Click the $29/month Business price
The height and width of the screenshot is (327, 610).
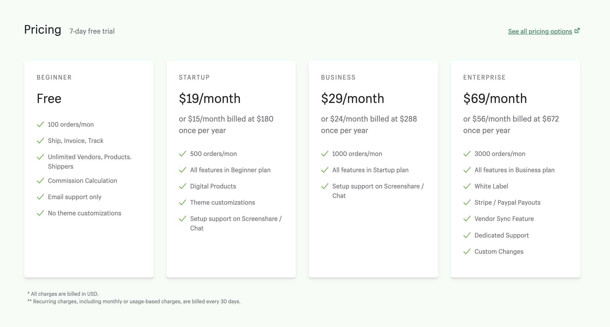click(x=353, y=98)
